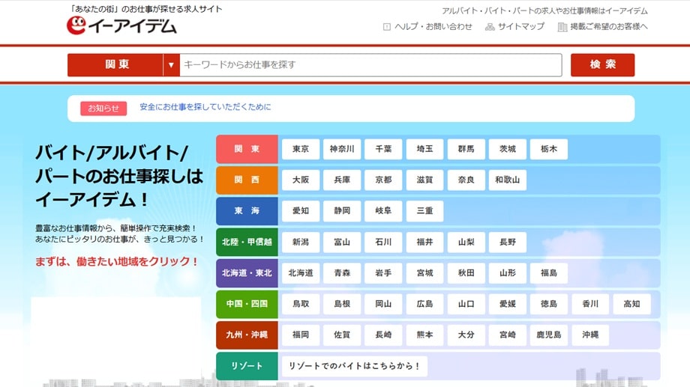This screenshot has height=387, width=690.
Task: Select the リゾート category header
Action: (x=247, y=366)
